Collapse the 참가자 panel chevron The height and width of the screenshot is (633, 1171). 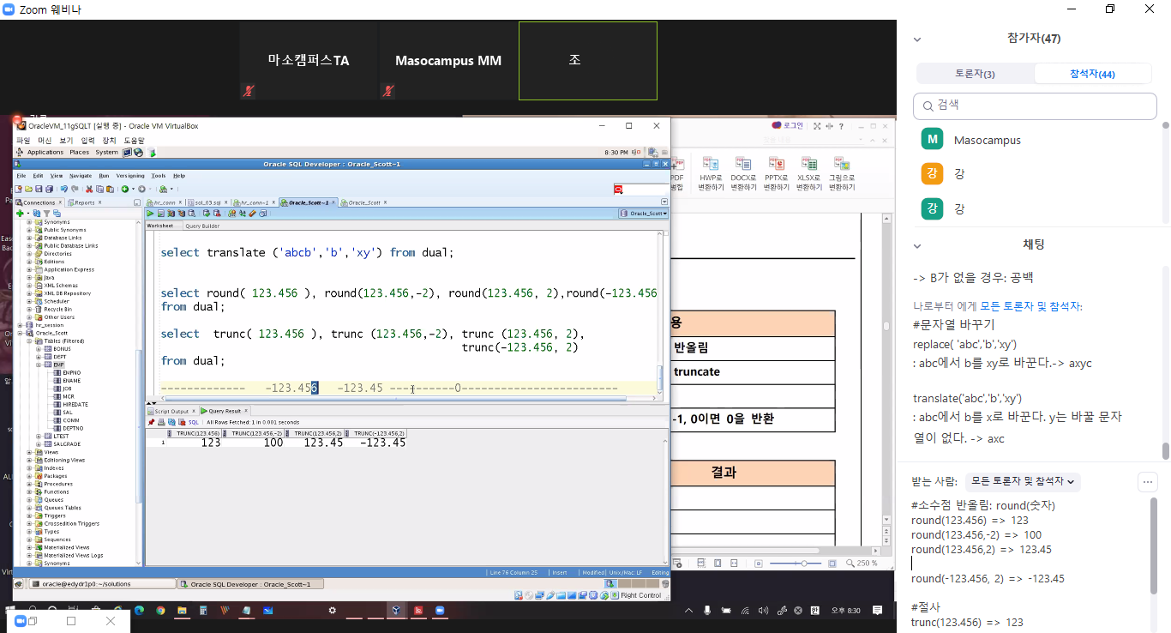[x=917, y=39]
